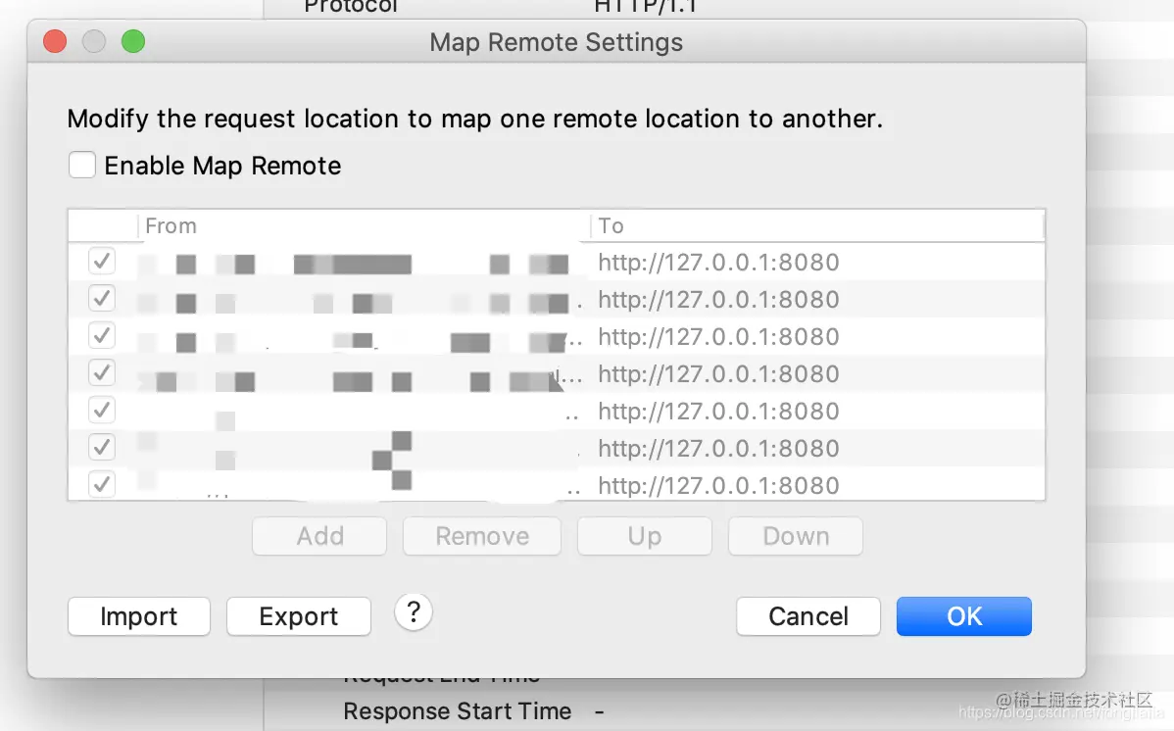The height and width of the screenshot is (731, 1174).
Task: Select fourth row's http://127.0.0.1:8080 target
Action: [x=718, y=373]
